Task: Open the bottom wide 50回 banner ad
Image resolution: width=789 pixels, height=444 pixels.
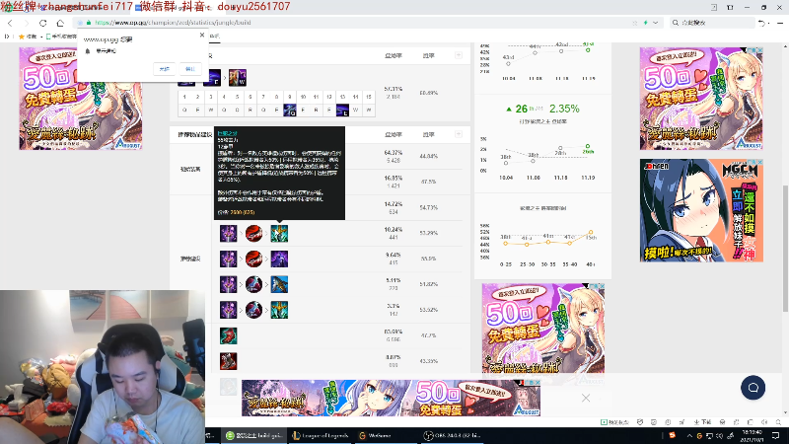Action: click(391, 398)
